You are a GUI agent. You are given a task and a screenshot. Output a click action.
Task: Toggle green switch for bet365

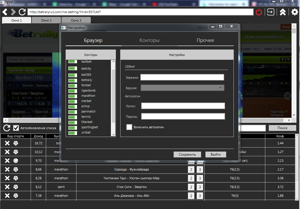[73, 75]
